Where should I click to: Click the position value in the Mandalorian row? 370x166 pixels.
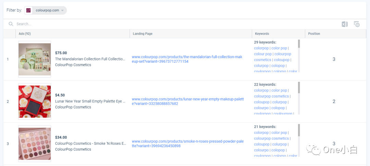click(x=334, y=59)
